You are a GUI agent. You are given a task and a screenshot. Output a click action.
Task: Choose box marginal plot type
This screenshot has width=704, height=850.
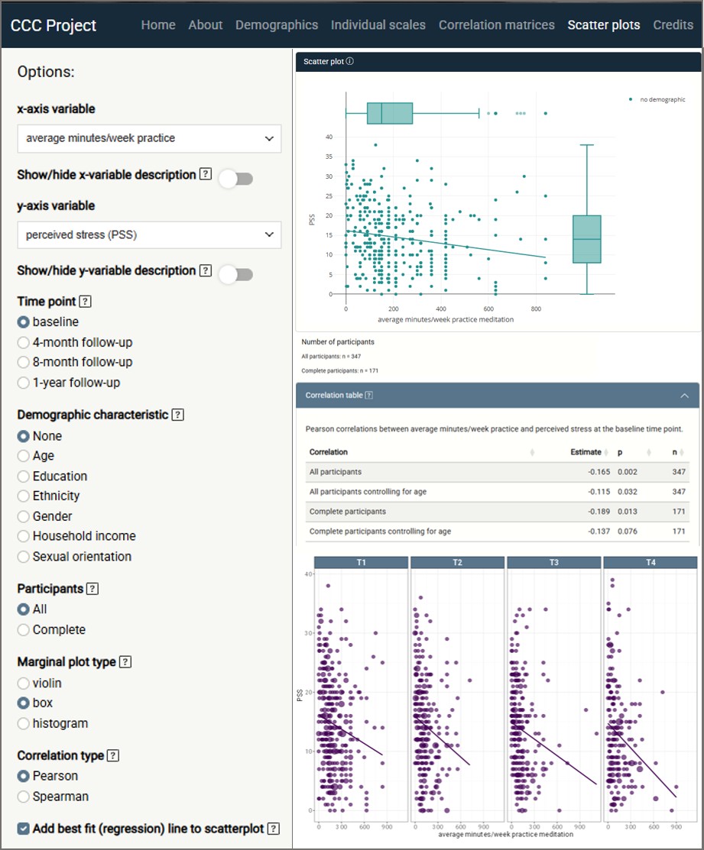click(24, 703)
